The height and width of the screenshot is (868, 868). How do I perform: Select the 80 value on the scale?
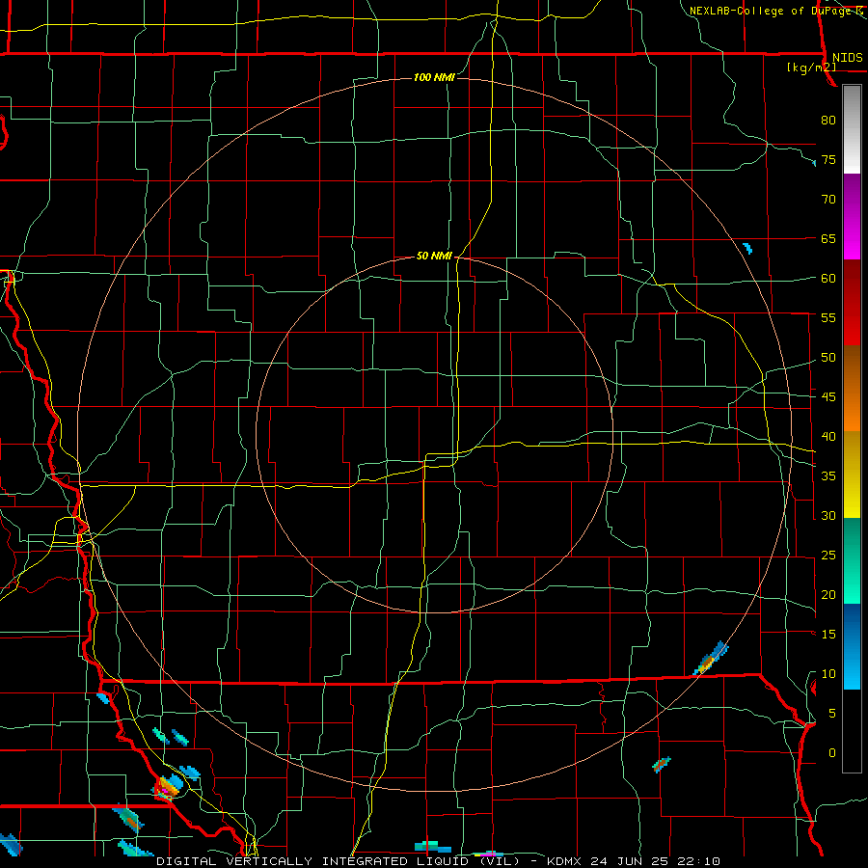coord(828,121)
